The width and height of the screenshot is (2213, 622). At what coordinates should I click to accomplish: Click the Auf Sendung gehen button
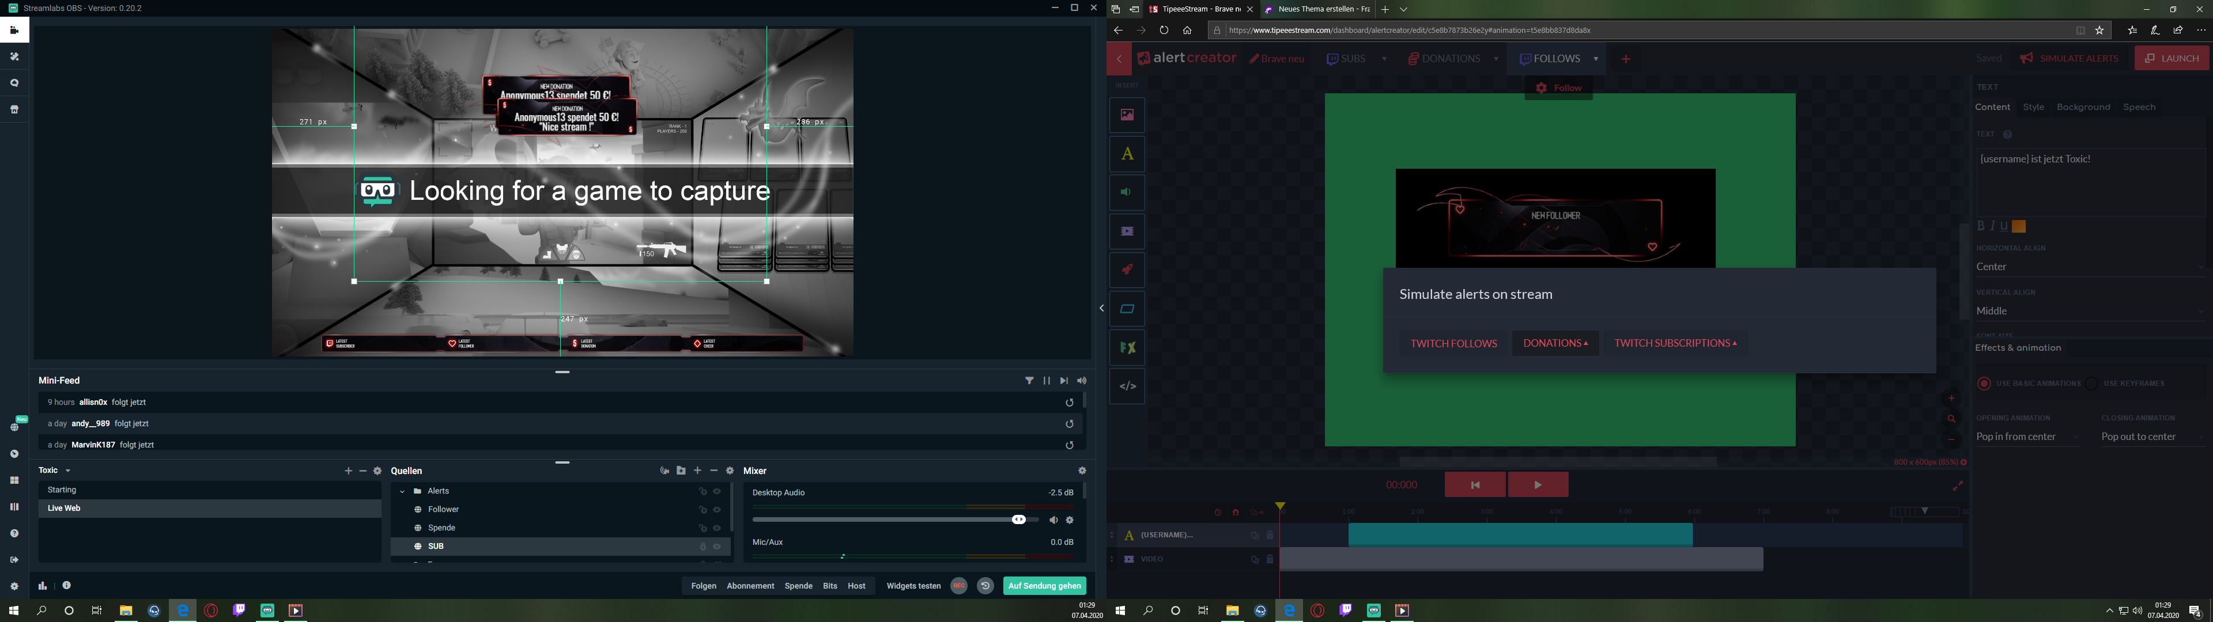(1044, 586)
